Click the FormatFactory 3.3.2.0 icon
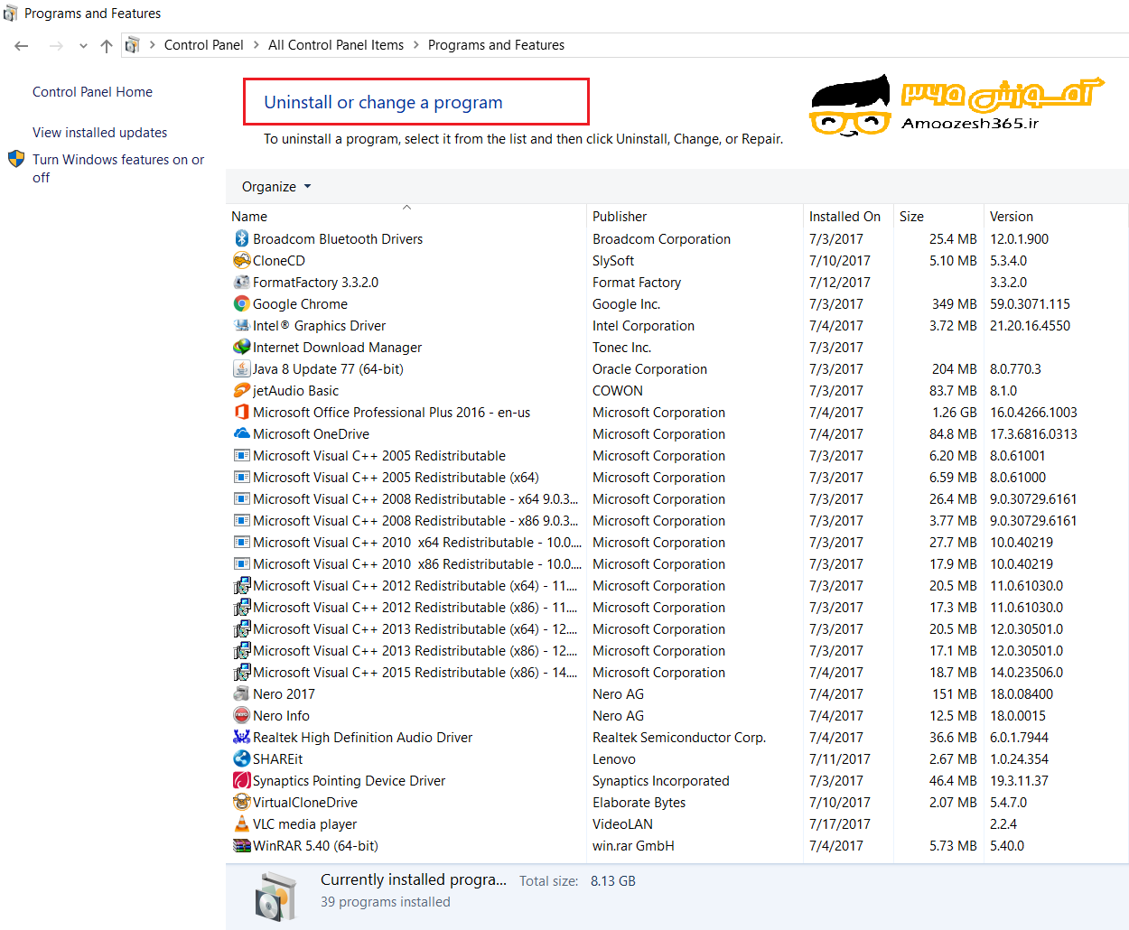Viewport: 1129px width, 930px height. point(242,282)
